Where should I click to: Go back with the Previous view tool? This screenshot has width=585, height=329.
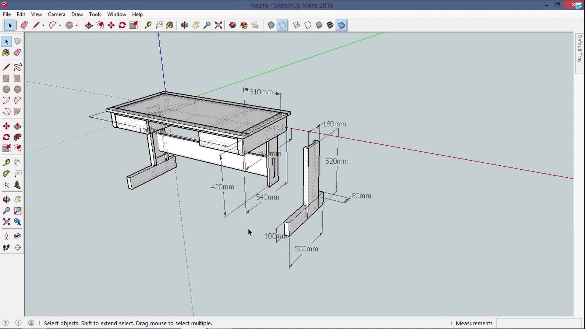coord(17,222)
